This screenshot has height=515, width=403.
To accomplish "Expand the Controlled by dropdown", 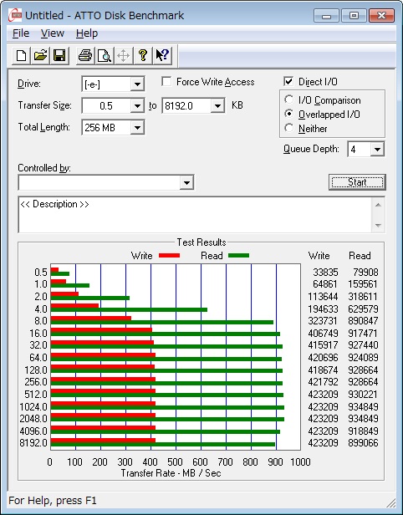I will 186,182.
